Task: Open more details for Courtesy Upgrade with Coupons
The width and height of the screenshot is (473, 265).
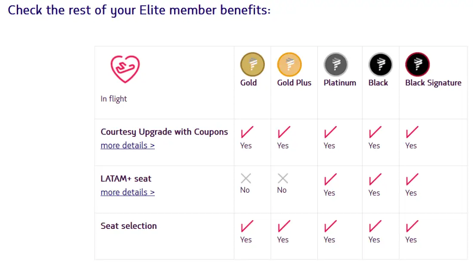Action: click(x=128, y=145)
